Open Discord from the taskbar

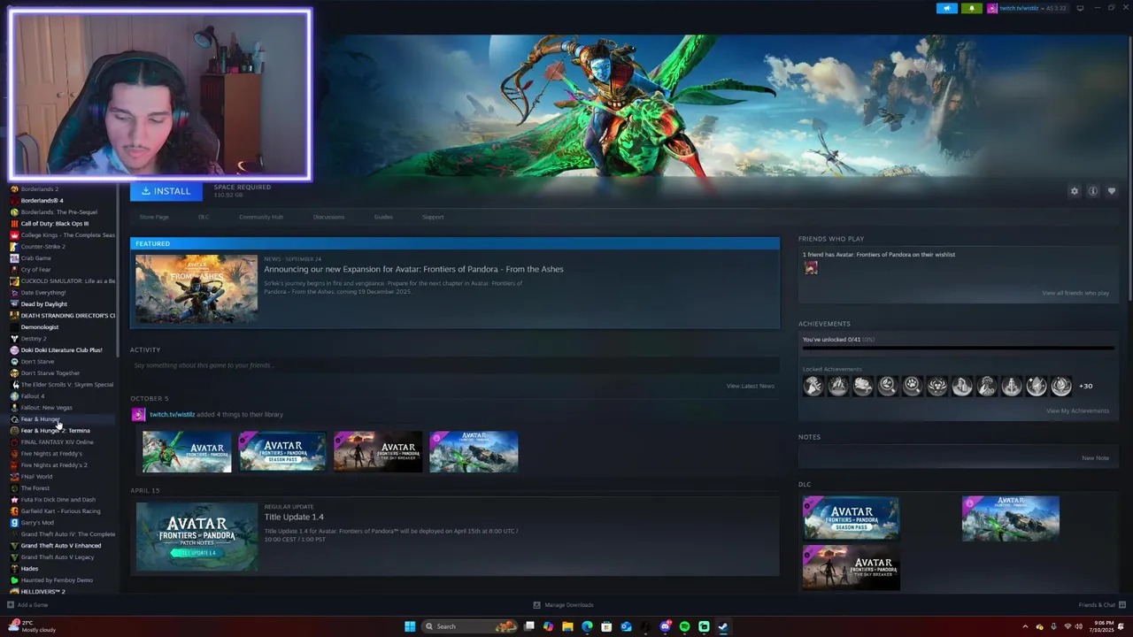click(665, 626)
